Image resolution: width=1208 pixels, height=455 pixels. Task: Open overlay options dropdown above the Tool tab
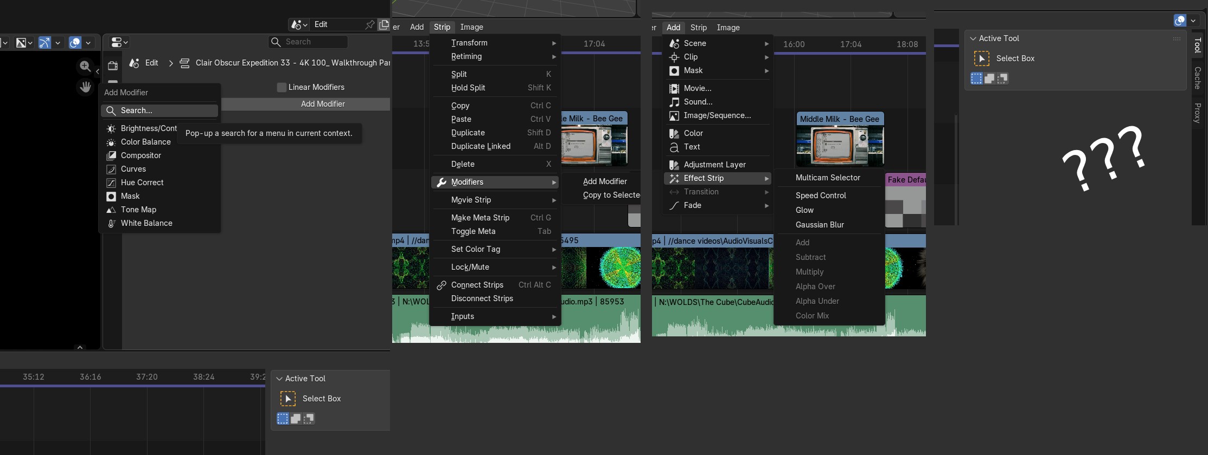(x=1193, y=21)
